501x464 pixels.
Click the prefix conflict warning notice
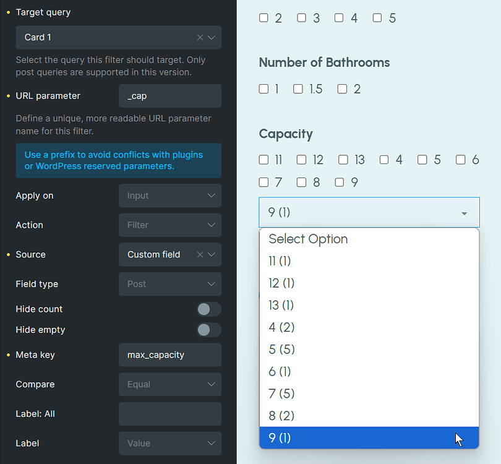(118, 160)
